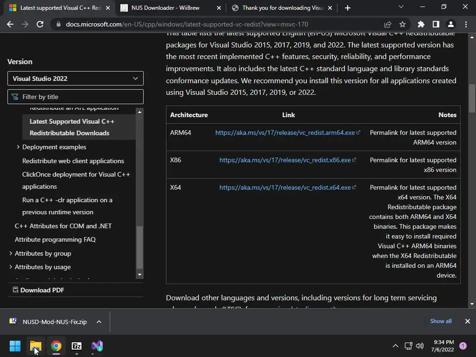476x357 pixels.
Task: Expand Attributes by group node
Action: 11,253
